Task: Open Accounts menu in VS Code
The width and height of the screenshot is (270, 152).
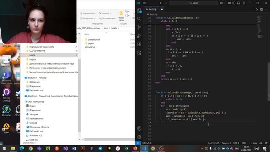Action: [x=139, y=128]
